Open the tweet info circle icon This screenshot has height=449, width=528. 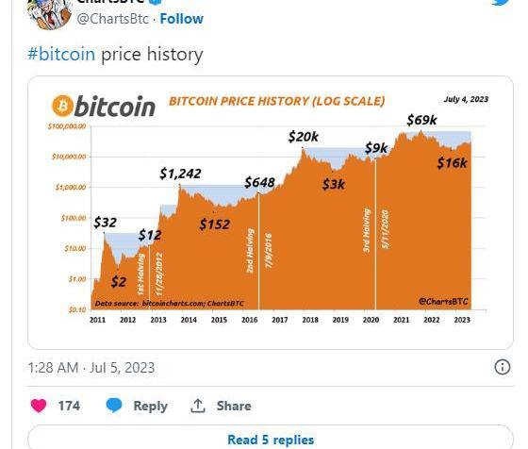point(502,367)
